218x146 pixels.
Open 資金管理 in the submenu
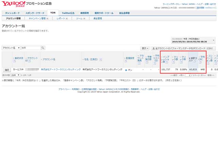[x=98, y=18]
